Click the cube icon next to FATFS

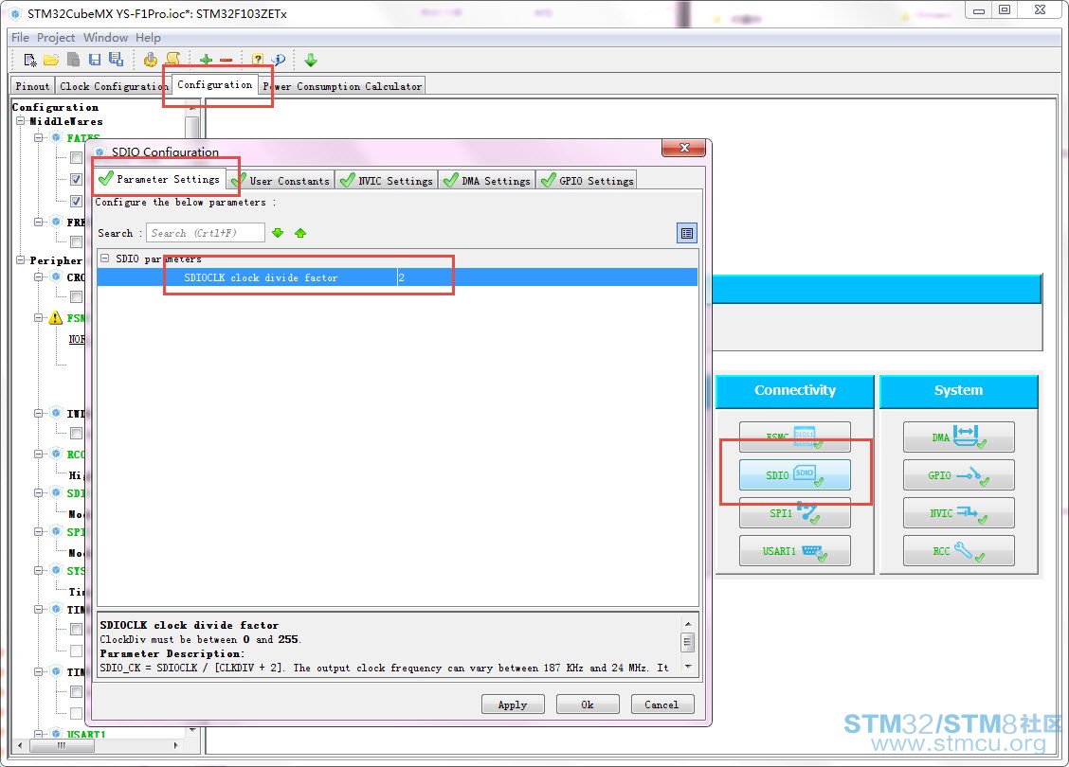pos(57,137)
